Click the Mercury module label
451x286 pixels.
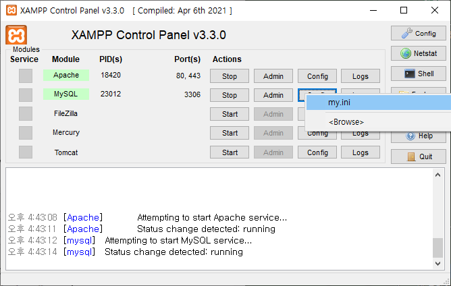point(66,132)
